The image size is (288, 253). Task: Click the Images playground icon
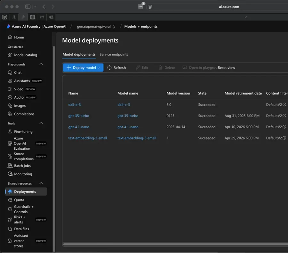coord(10,106)
